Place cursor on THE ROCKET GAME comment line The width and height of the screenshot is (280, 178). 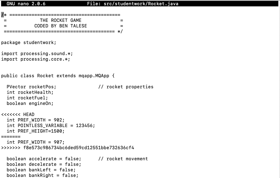tap(60, 20)
